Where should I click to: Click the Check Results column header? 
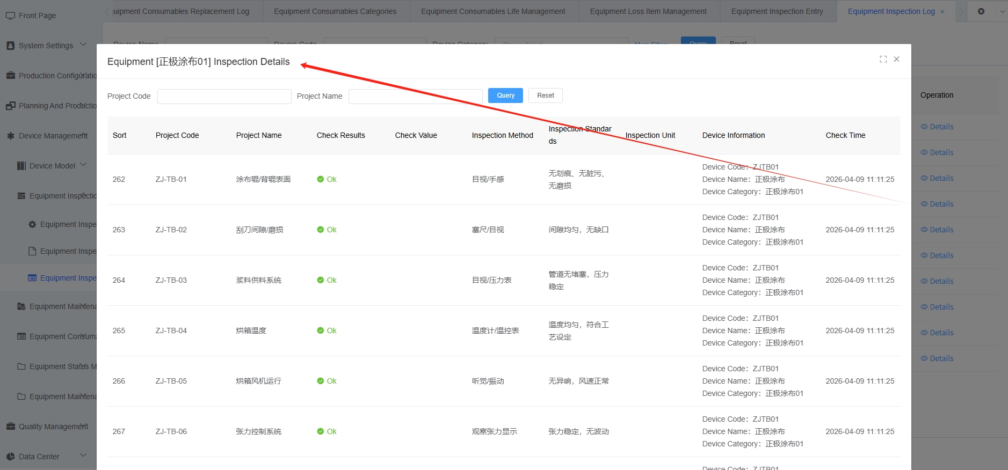pyautogui.click(x=341, y=135)
